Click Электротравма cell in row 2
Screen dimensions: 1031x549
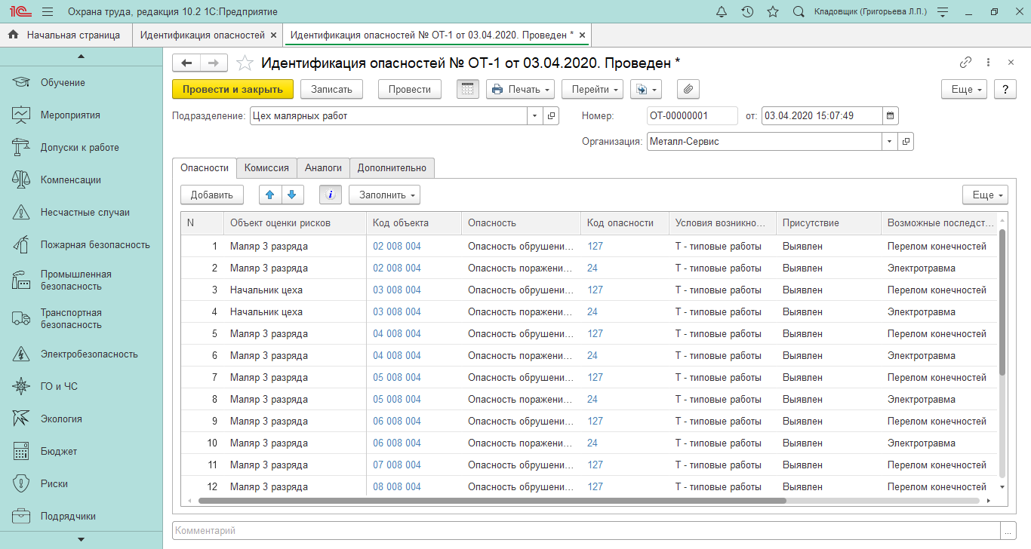939,268
